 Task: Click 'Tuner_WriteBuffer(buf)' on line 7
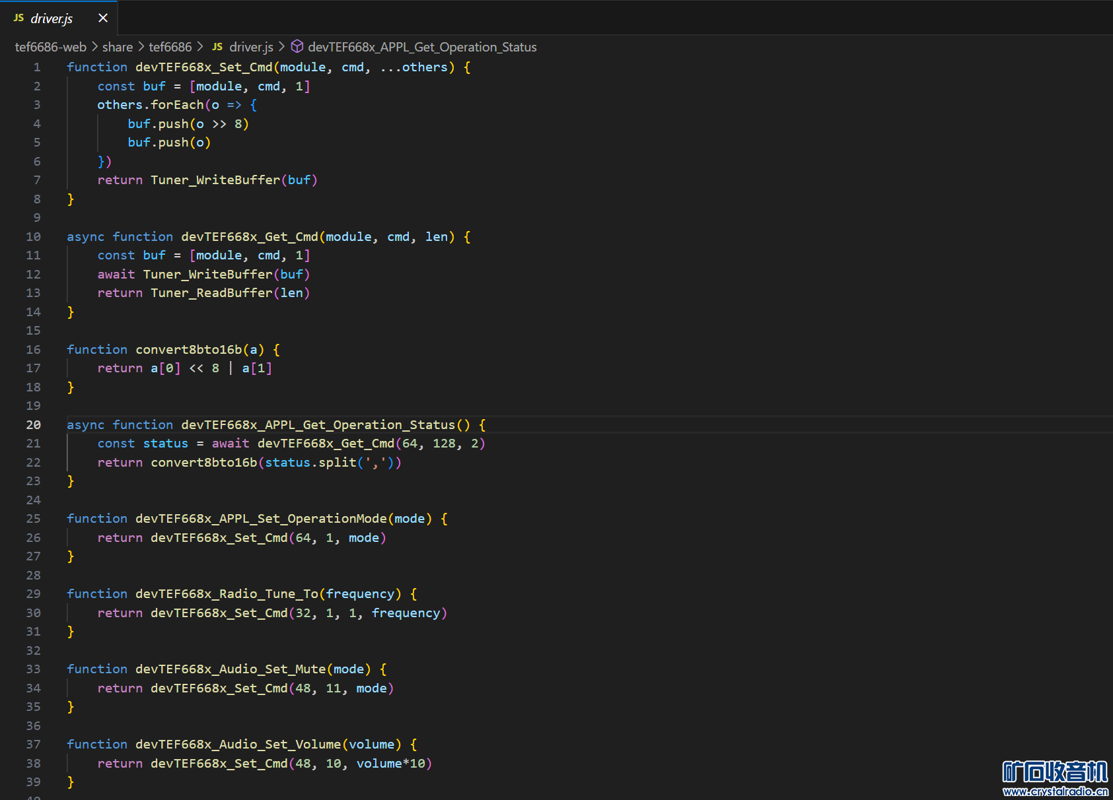[234, 180]
